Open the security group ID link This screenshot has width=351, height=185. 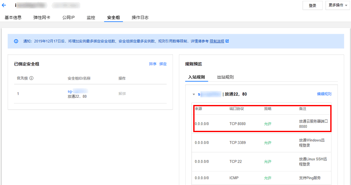click(77, 91)
